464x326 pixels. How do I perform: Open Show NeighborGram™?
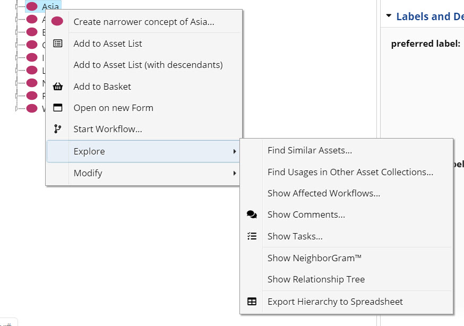tap(314, 258)
